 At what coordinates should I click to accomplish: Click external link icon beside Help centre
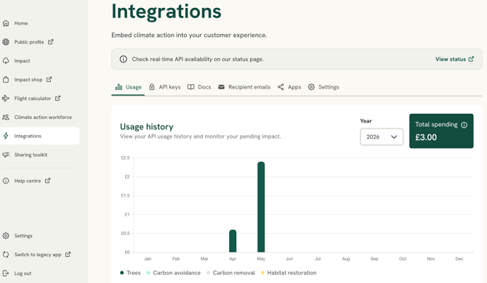click(x=47, y=181)
